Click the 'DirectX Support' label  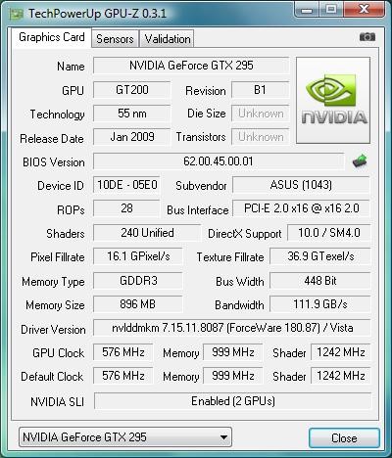tap(245, 234)
